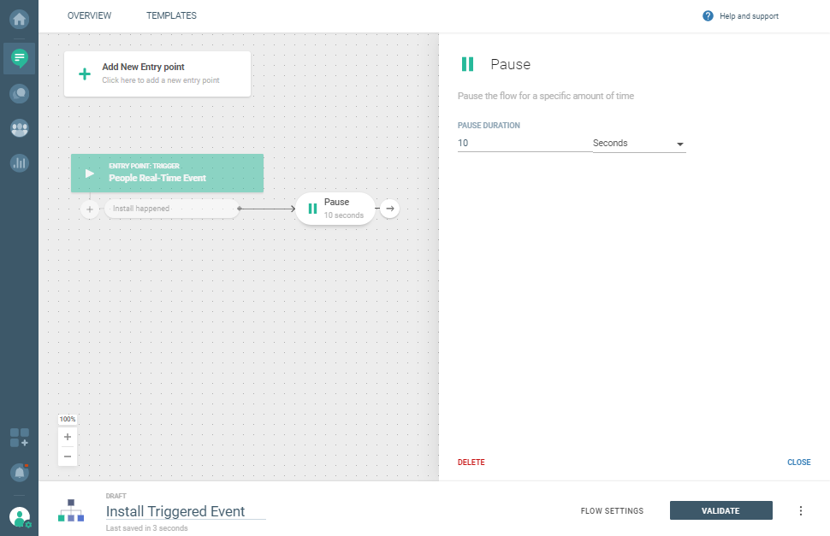This screenshot has width=830, height=536.
Task: Click the Delete link
Action: coord(471,462)
